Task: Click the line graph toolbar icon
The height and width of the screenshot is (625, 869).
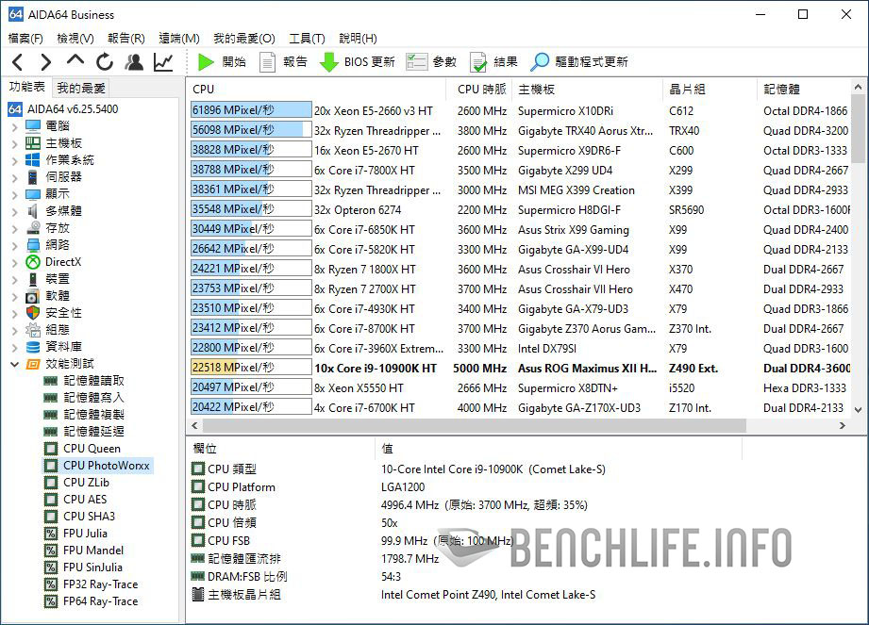Action: [x=163, y=62]
